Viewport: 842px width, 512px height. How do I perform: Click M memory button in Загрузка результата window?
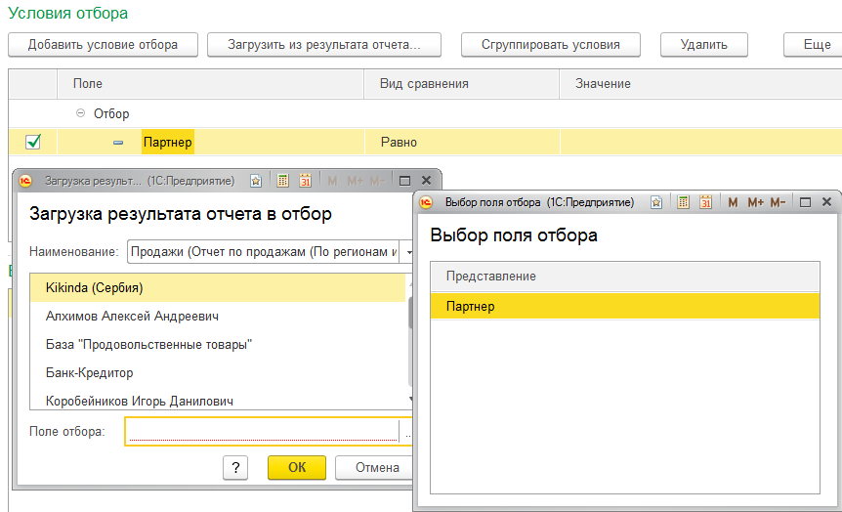(332, 181)
